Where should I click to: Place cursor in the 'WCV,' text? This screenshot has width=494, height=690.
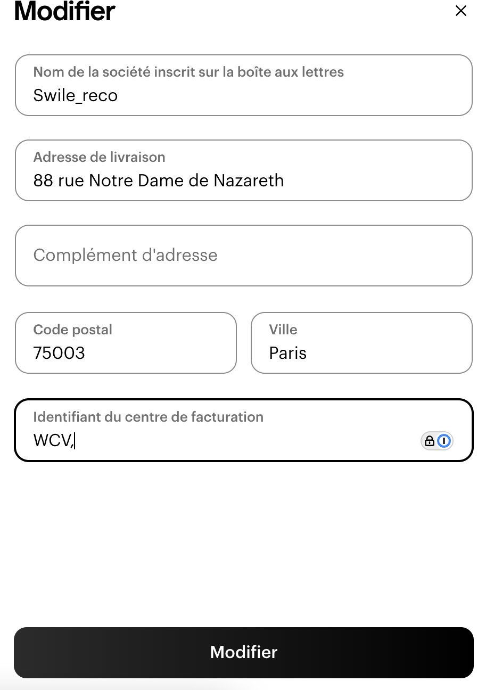click(x=52, y=441)
